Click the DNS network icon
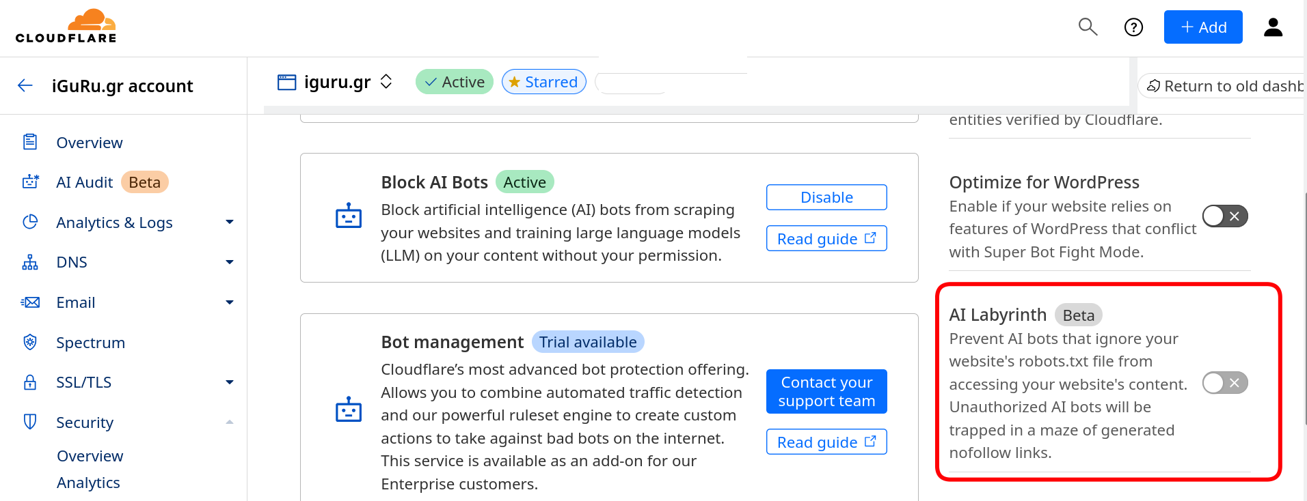This screenshot has width=1307, height=501. pyautogui.click(x=30, y=262)
